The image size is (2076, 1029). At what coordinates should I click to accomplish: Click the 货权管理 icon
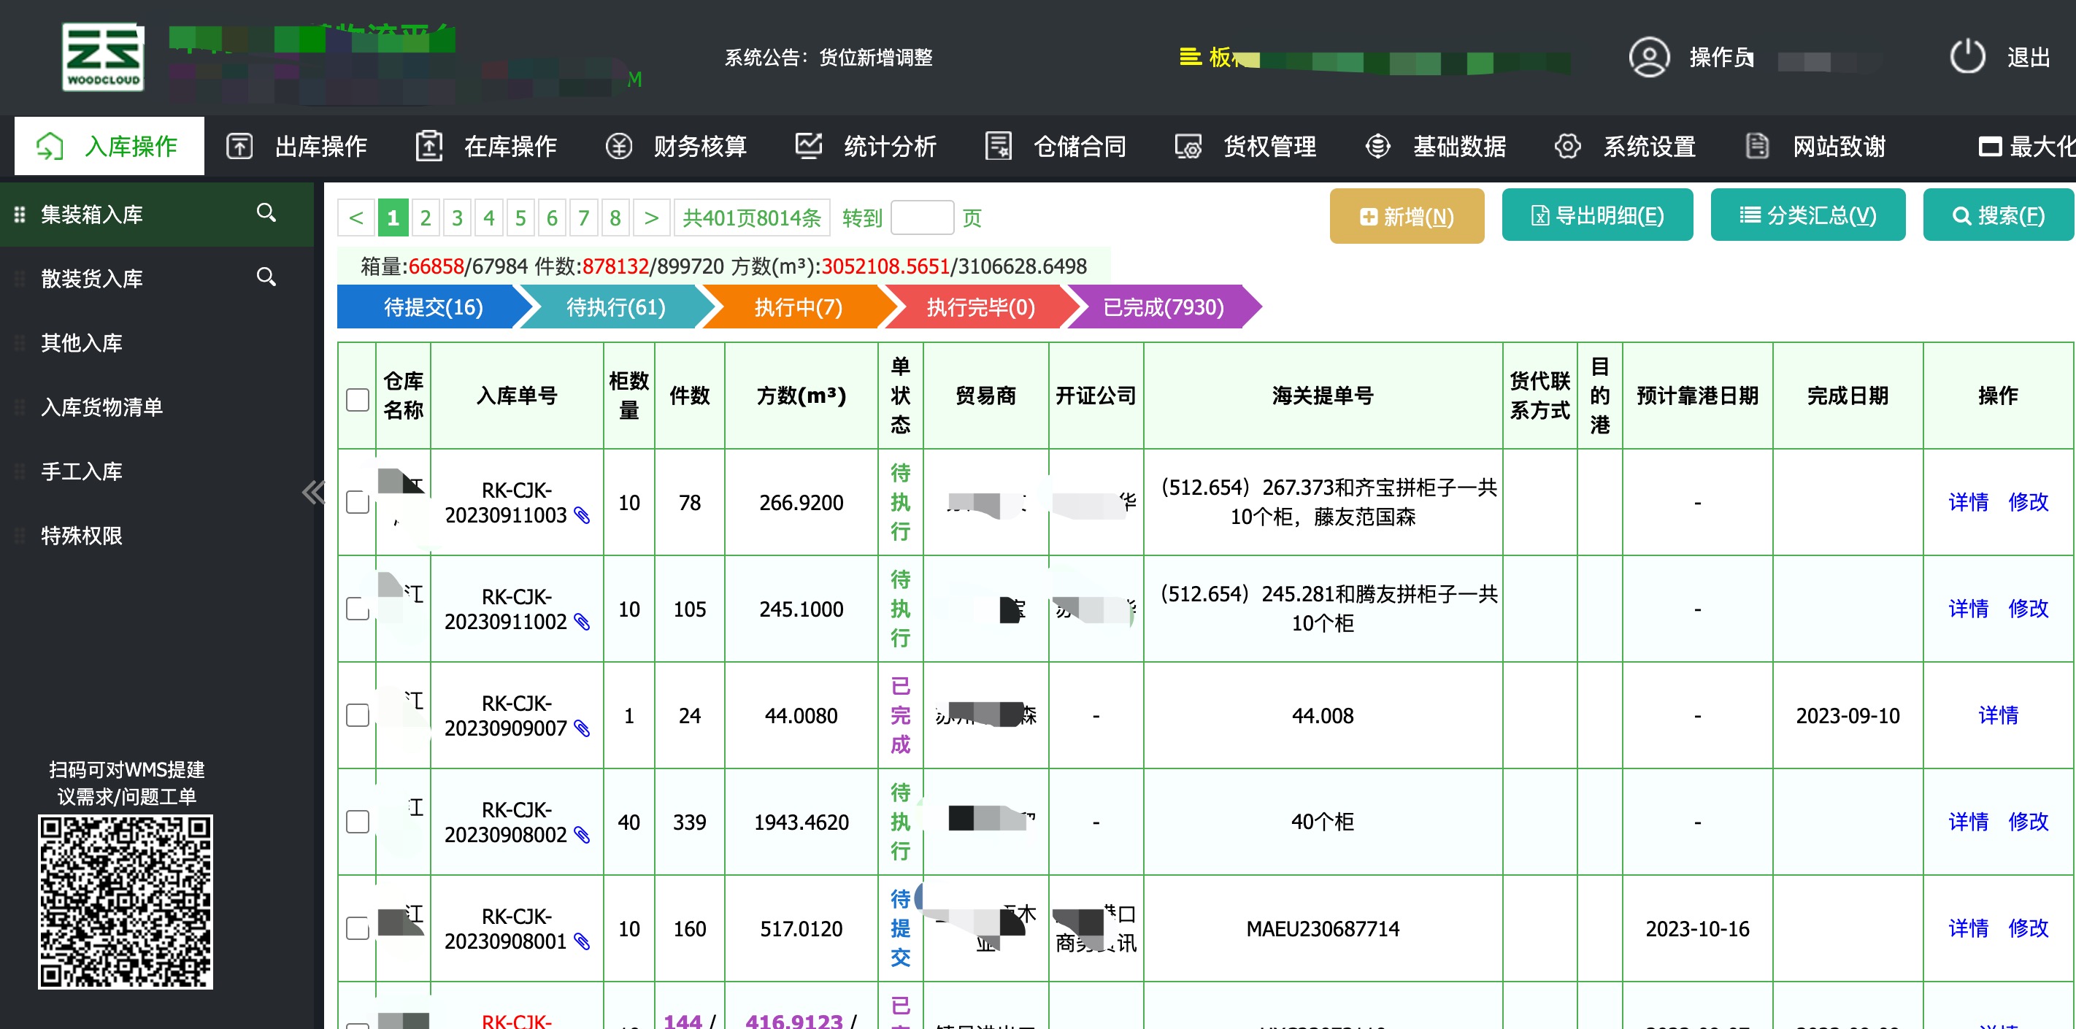pyautogui.click(x=1188, y=147)
